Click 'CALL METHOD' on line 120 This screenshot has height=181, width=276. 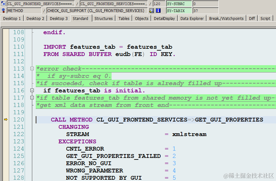tap(71, 120)
